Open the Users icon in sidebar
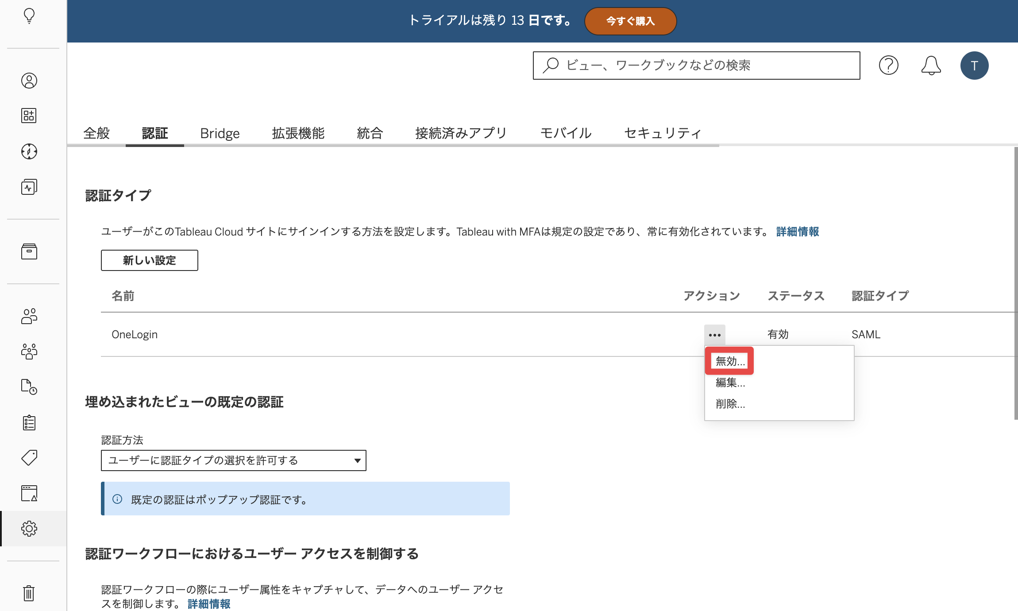Image resolution: width=1018 pixels, height=611 pixels. coord(29,316)
